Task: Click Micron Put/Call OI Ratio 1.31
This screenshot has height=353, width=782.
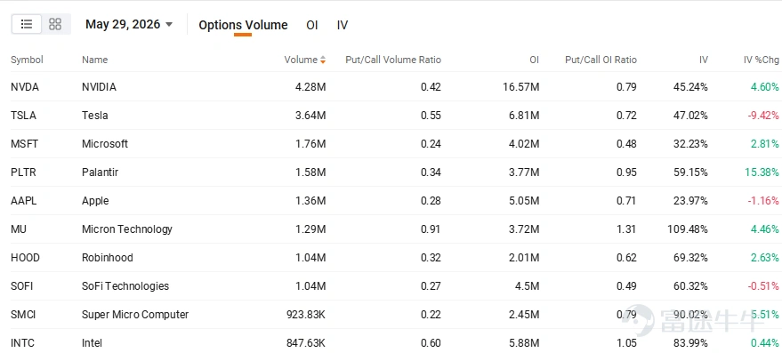Action: (x=627, y=229)
